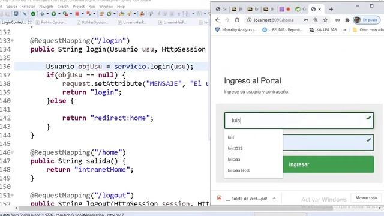
Task: Click the New Java Package icon
Action: (101, 14)
